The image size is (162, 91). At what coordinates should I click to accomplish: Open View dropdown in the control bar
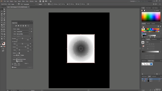coord(30,4)
